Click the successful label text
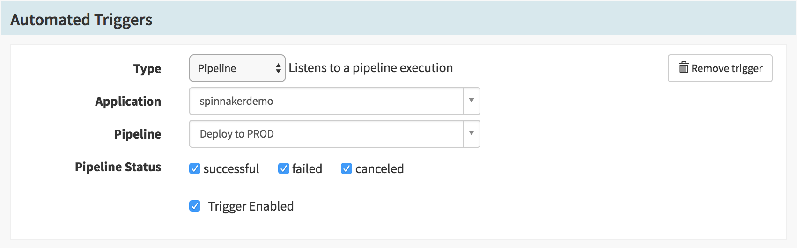 point(231,168)
